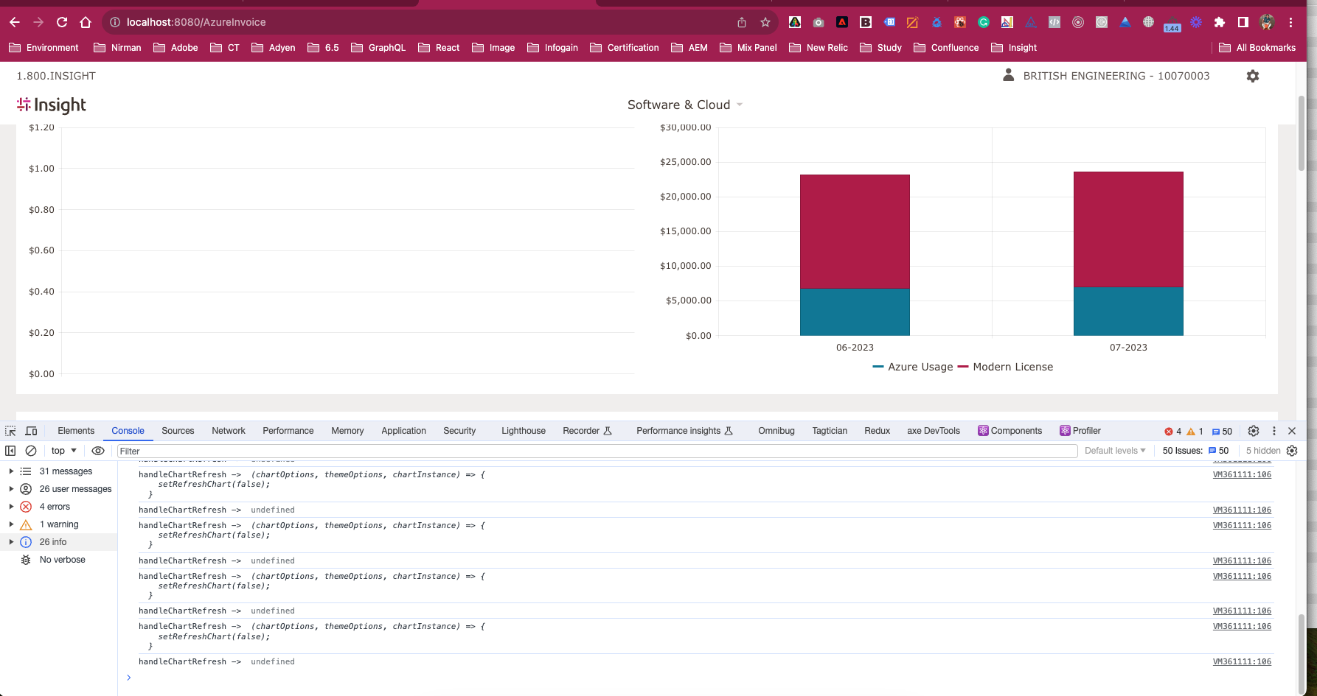This screenshot has width=1317, height=696.
Task: Expand the 1 warning group
Action: [11, 524]
